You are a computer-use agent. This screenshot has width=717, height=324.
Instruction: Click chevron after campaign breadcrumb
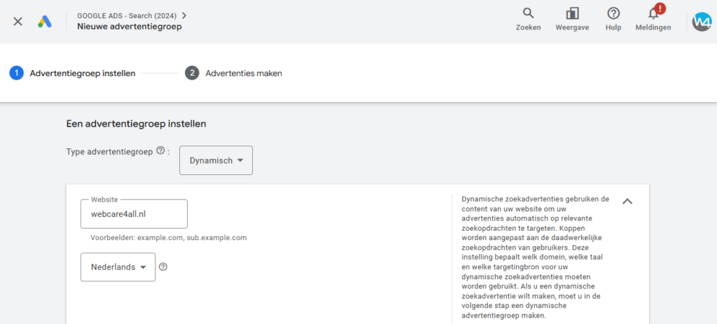[184, 15]
